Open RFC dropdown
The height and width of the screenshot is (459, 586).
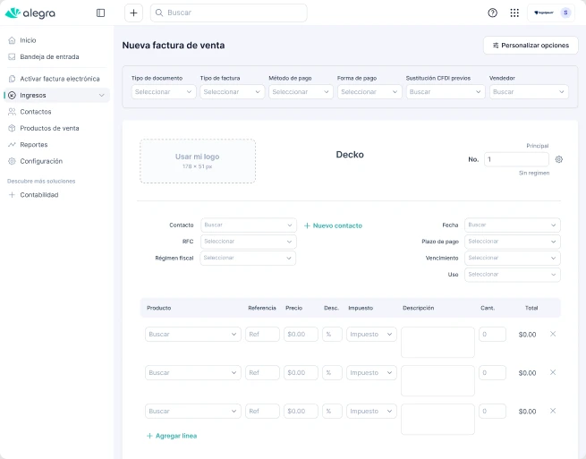(249, 242)
